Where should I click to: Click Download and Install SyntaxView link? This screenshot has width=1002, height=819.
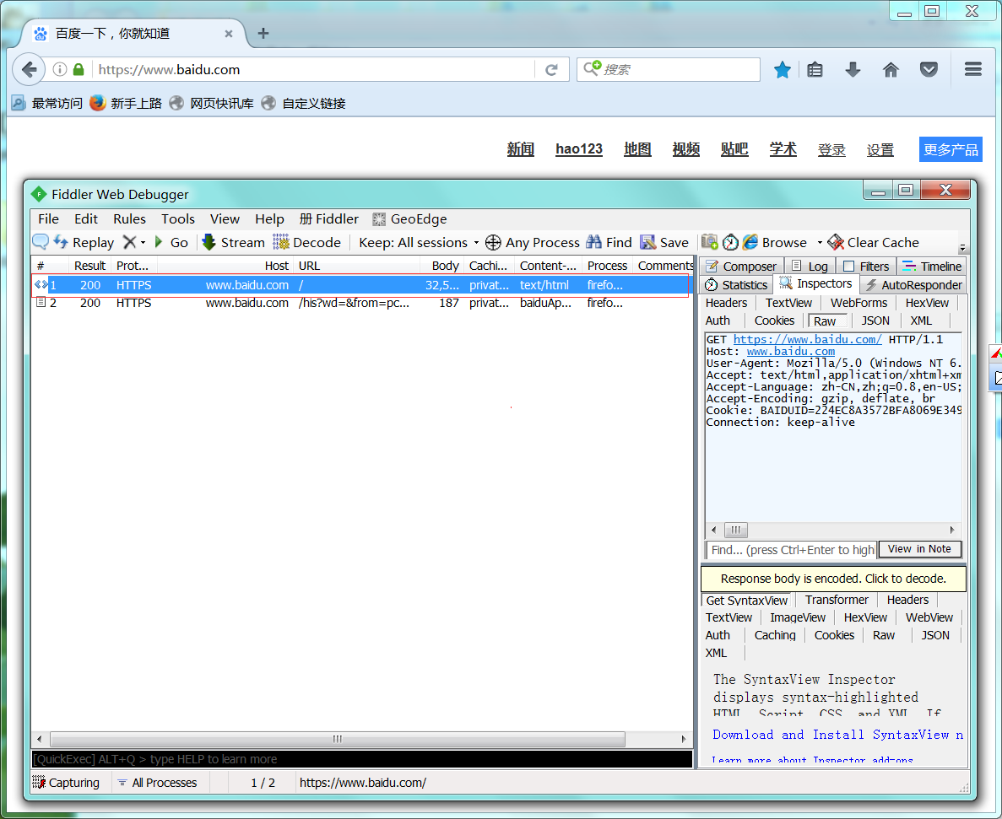tap(837, 735)
